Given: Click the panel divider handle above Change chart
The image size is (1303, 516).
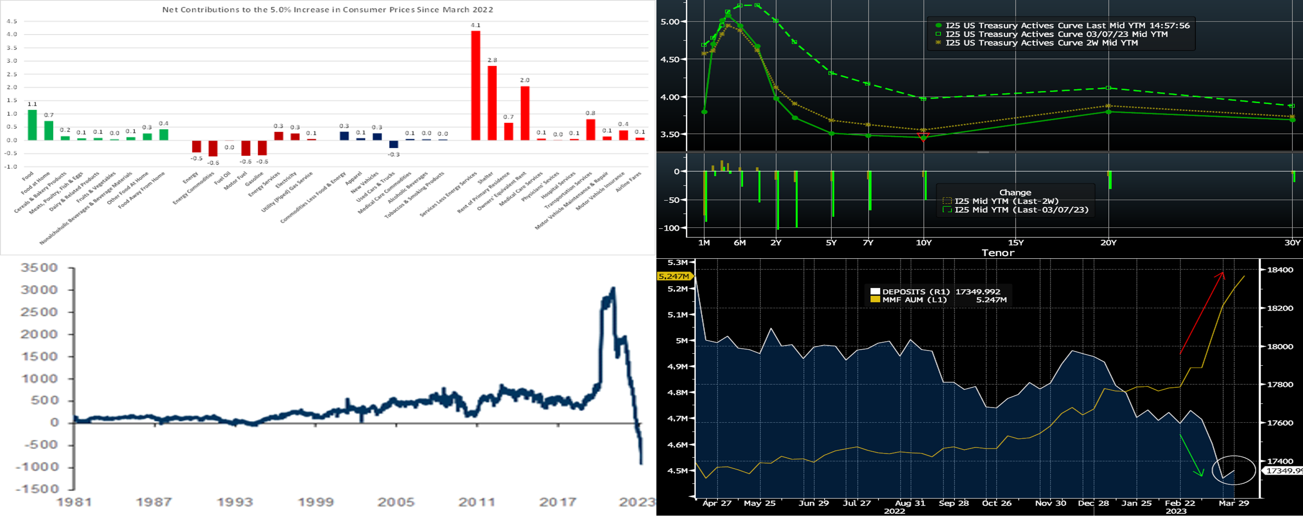Looking at the screenshot, I should point(983,152).
